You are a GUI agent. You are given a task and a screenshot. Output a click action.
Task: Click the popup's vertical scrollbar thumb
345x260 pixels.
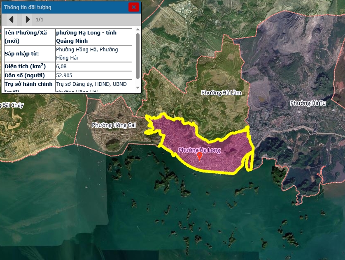(138, 55)
